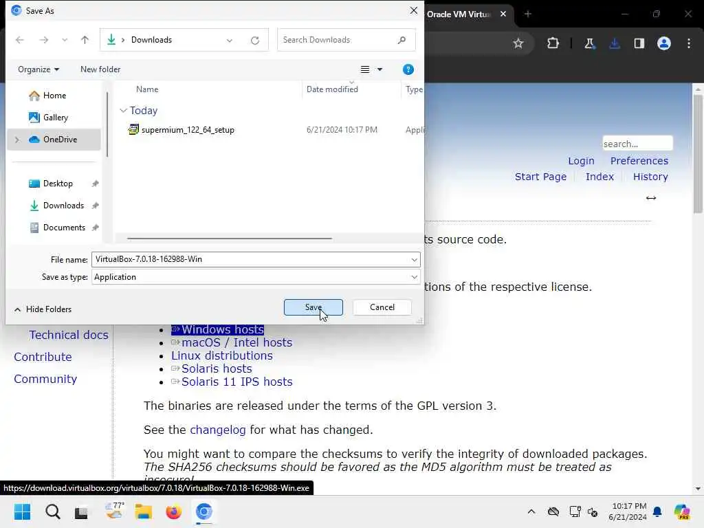Click the VirtualBox site search box
The height and width of the screenshot is (528, 704).
[637, 144]
